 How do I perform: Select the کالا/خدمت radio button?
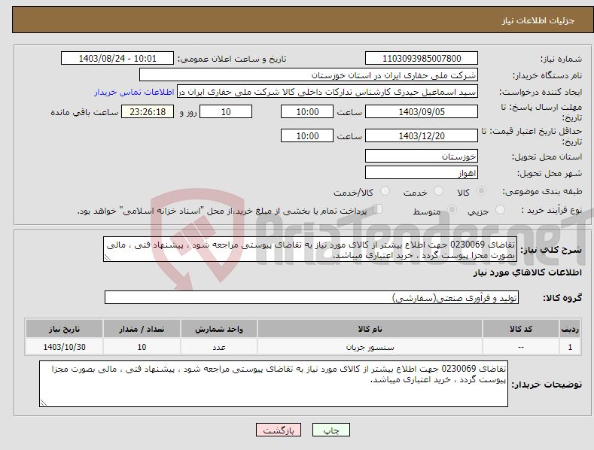tap(385, 191)
